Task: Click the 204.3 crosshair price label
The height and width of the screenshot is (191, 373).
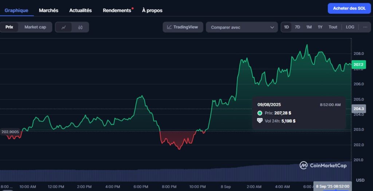Action: tap(358, 108)
